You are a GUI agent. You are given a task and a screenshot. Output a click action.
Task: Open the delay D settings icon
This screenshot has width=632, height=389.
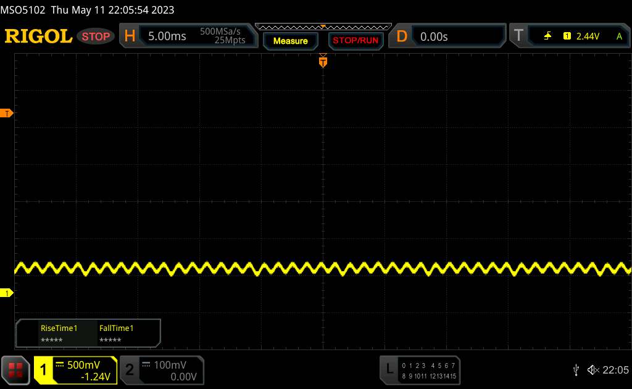point(401,36)
